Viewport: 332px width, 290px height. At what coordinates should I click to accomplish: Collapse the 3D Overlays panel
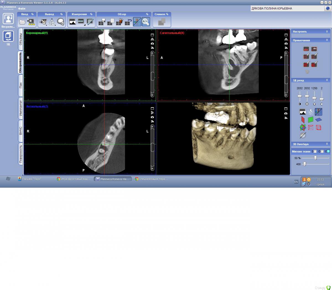(327, 144)
